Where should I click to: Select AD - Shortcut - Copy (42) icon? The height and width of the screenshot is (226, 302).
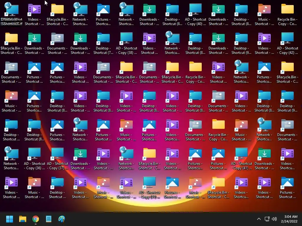(x=287, y=43)
